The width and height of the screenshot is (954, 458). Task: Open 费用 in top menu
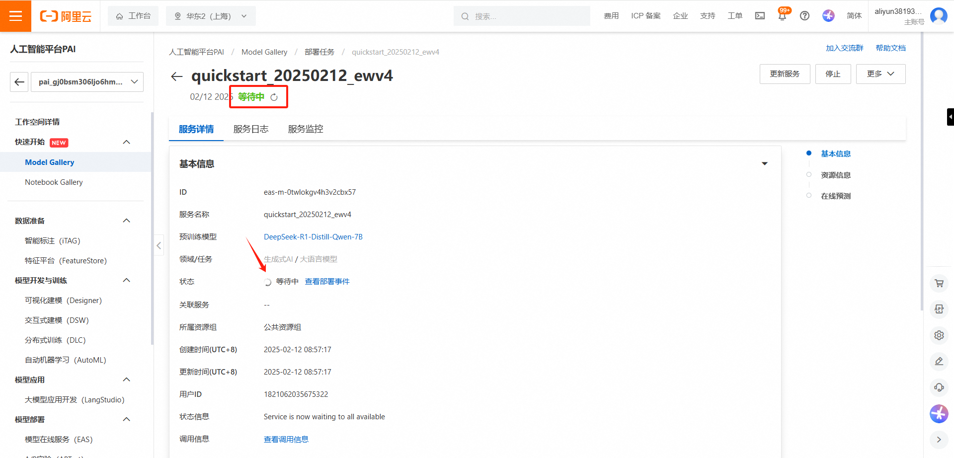pos(611,16)
